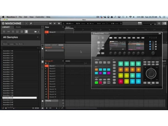The image size is (168, 126).
Task: Toggle browser sample prehear speaker icon
Action: [6, 108]
